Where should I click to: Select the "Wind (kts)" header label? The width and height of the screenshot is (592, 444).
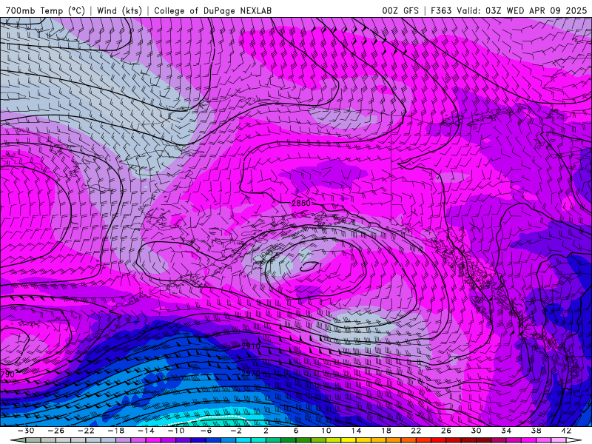[x=120, y=10]
